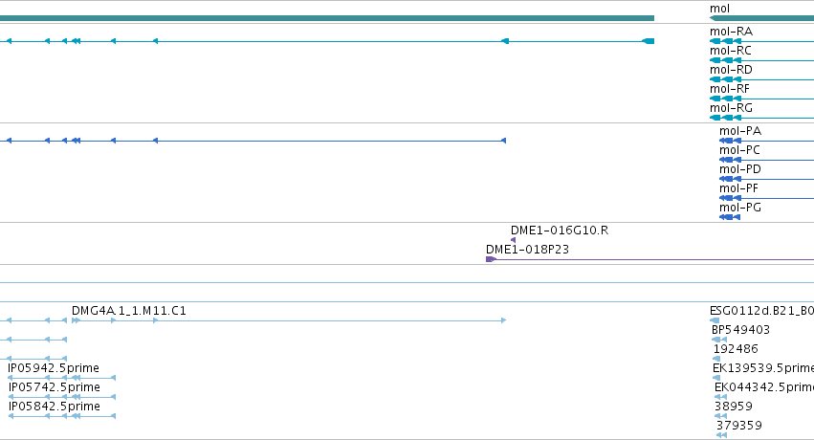The image size is (814, 440).
Task: Select the thick end exon of the unlabeled cyan transcript
Action: (x=649, y=41)
